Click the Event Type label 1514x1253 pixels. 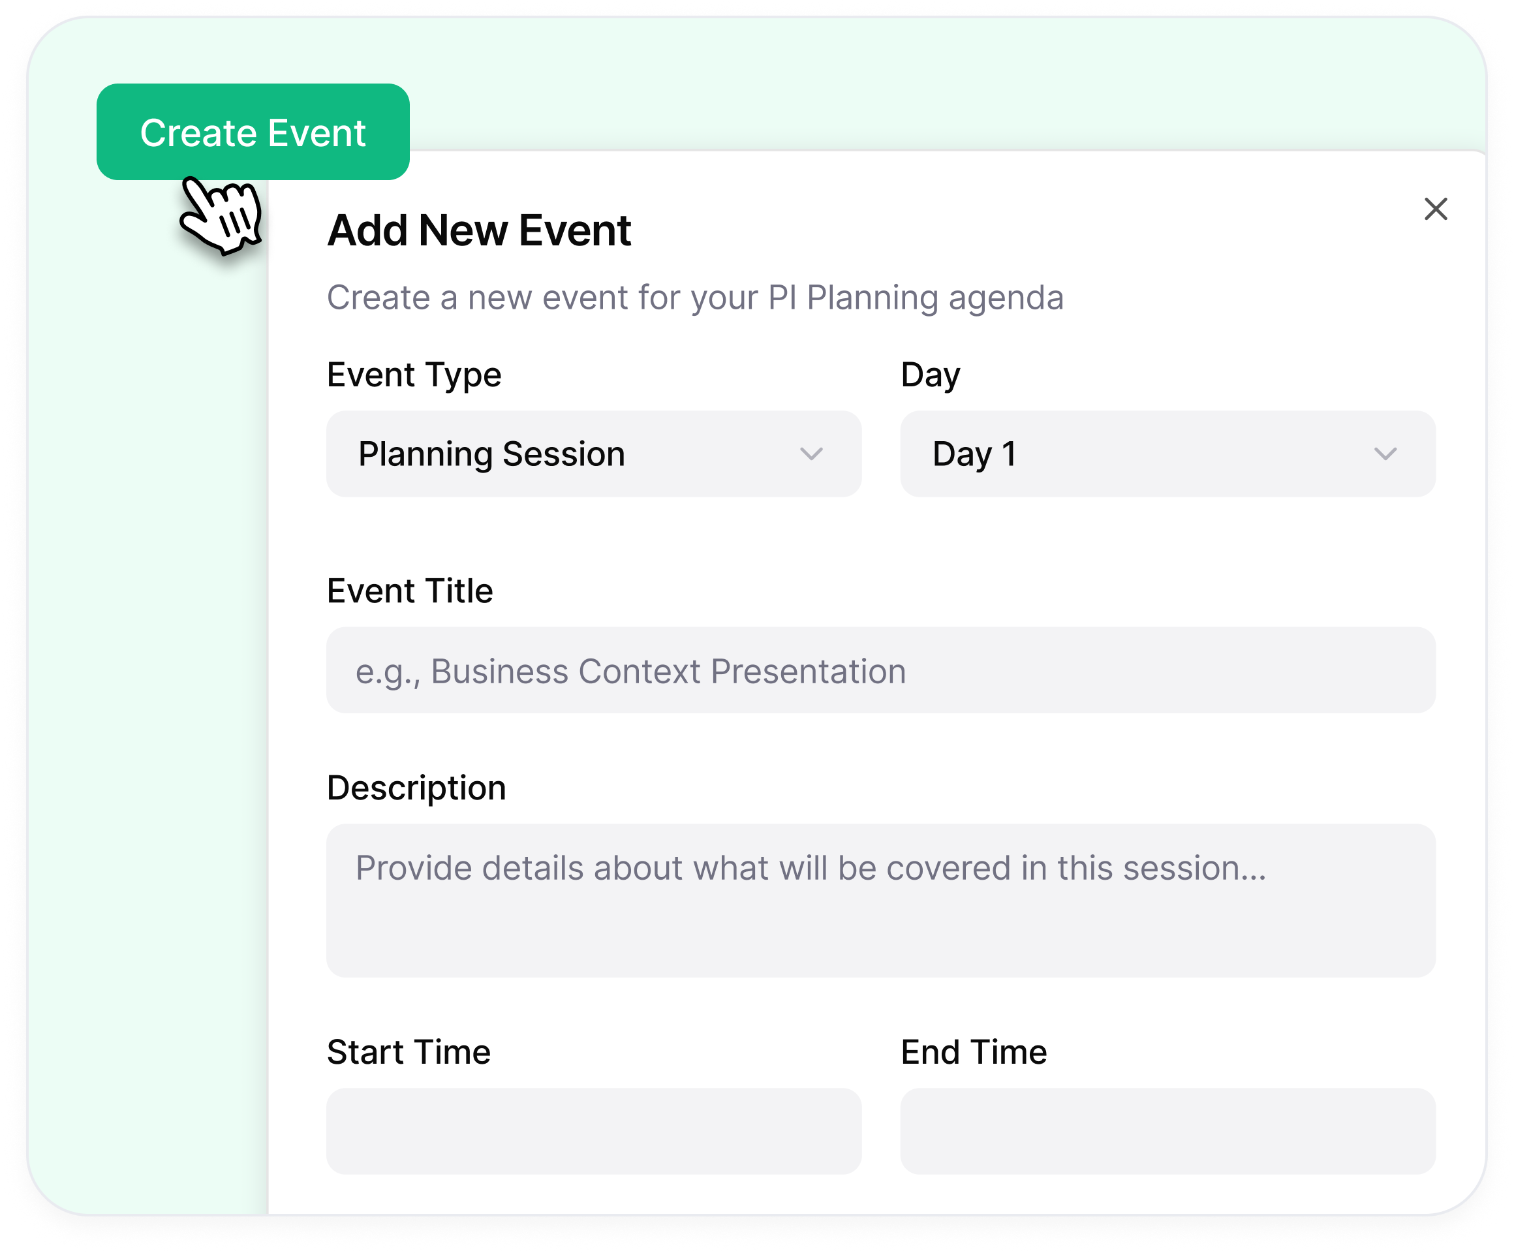coord(414,375)
